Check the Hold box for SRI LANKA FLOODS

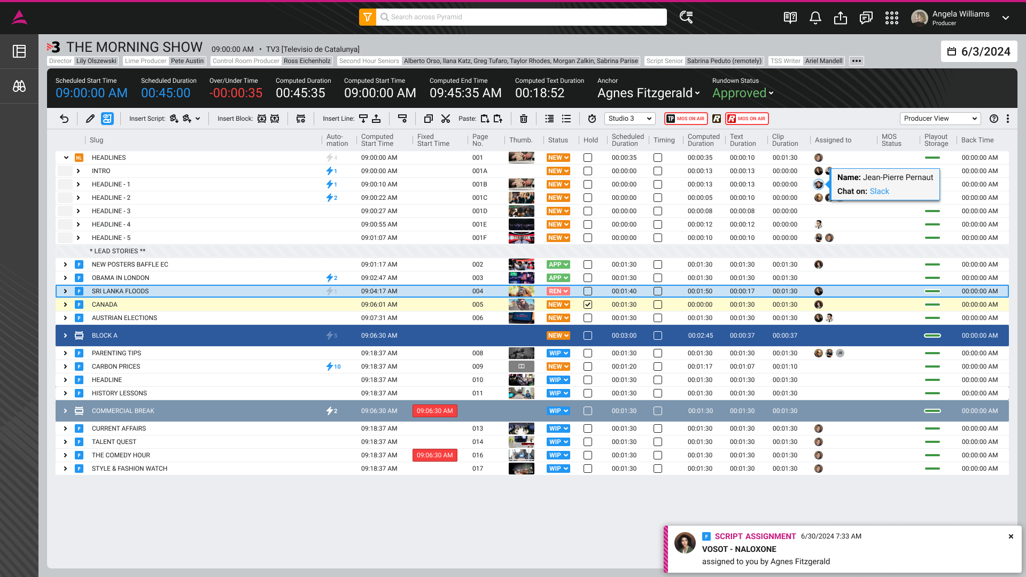tap(588, 291)
